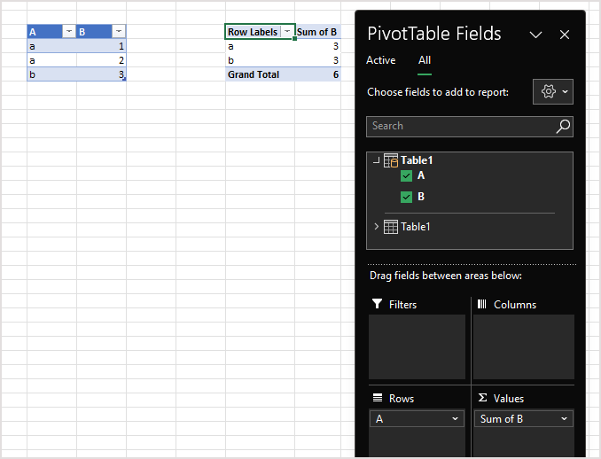Select source table cell 'b' in column A
Image resolution: width=601 pixels, height=459 pixels.
pyautogui.click(x=51, y=74)
